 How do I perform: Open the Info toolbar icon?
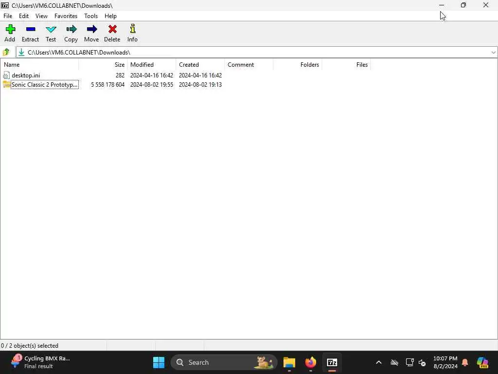(132, 29)
